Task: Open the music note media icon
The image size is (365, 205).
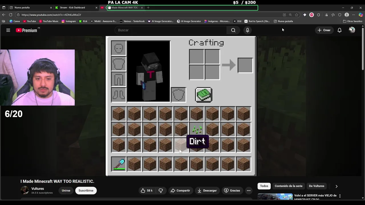Action: coord(326,15)
